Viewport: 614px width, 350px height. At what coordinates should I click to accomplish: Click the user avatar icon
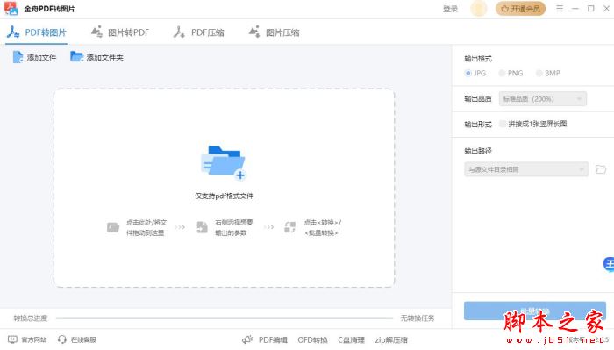479,9
